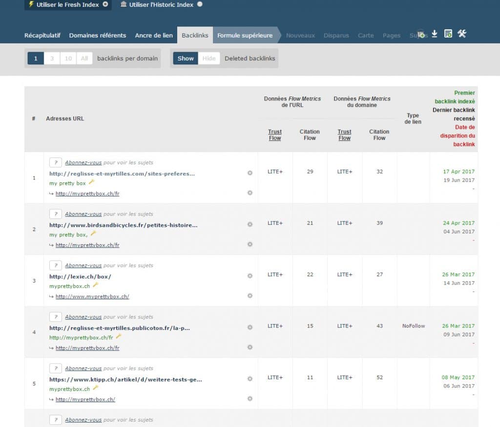Sort by domain Trust Flow header
Screen dimensions: 500x427
(x=344, y=135)
